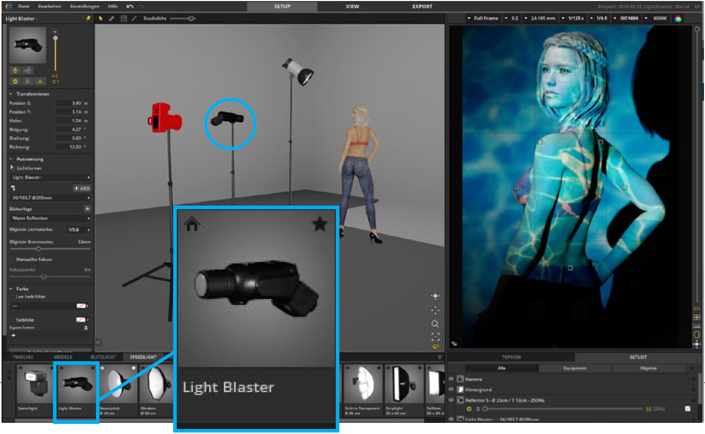This screenshot has width=705, height=434.
Task: Select the arrow pointer tool
Action: (100, 19)
